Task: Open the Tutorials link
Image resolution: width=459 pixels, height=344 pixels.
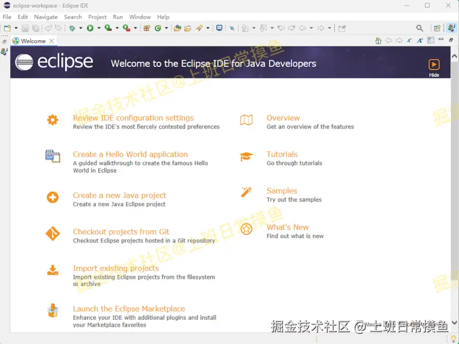Action: tap(282, 154)
